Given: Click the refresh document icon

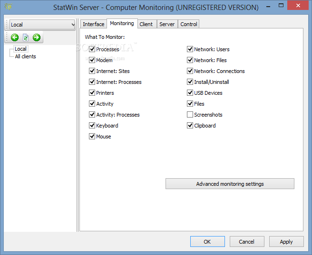Looking at the screenshot, I should [26, 37].
